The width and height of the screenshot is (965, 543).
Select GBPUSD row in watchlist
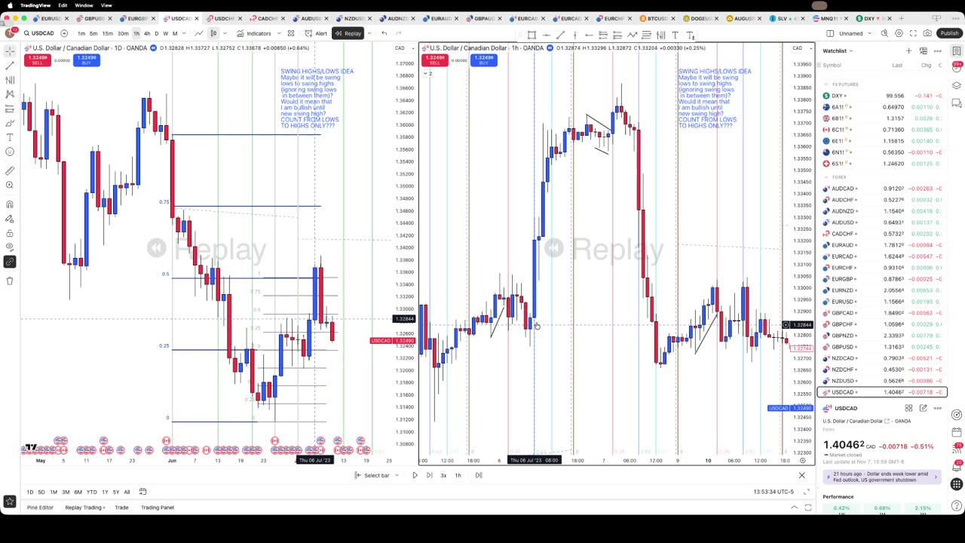tap(882, 347)
